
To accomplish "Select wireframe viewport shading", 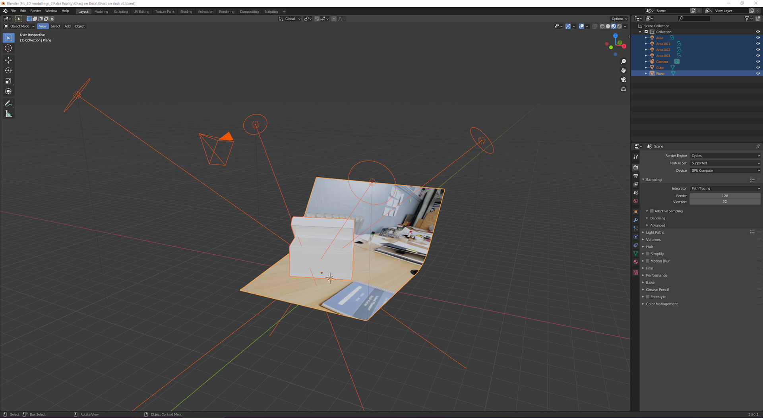I will point(602,26).
